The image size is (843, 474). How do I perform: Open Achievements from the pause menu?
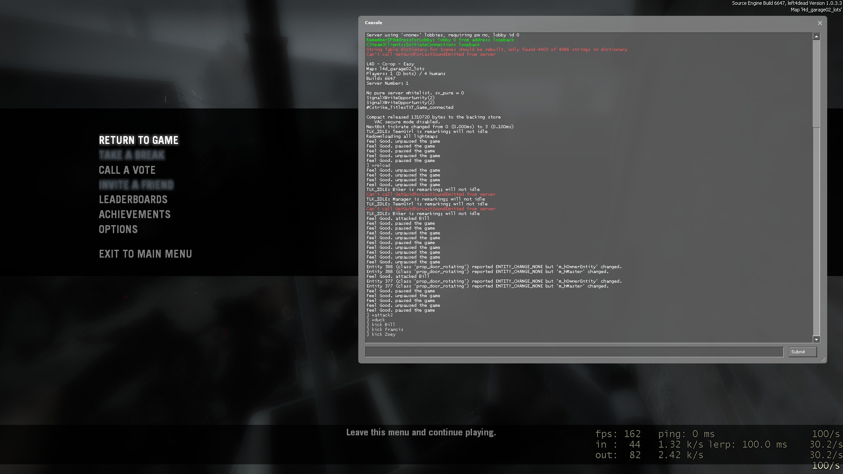point(135,215)
